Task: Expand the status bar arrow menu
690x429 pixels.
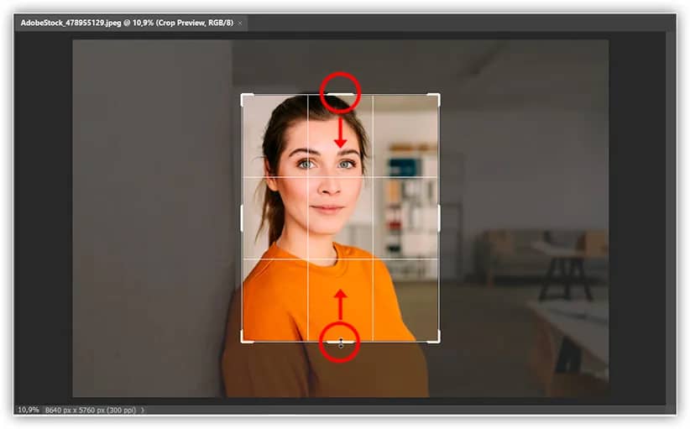Action: point(143,410)
